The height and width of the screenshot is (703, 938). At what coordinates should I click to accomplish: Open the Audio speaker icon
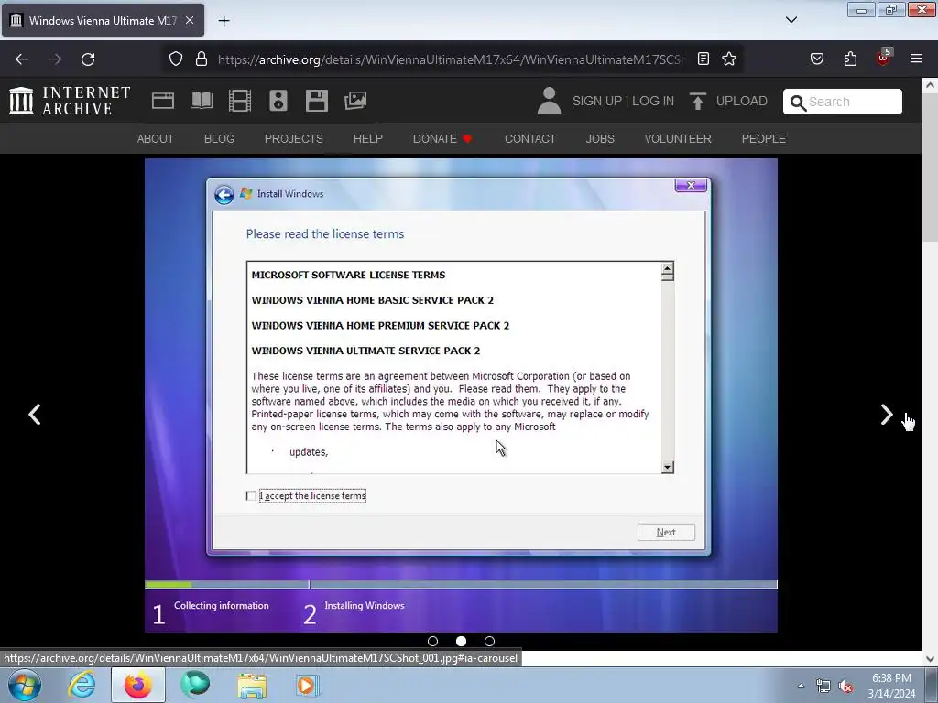tap(278, 101)
